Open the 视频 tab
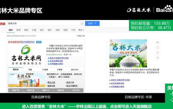 click(x=58, y=30)
